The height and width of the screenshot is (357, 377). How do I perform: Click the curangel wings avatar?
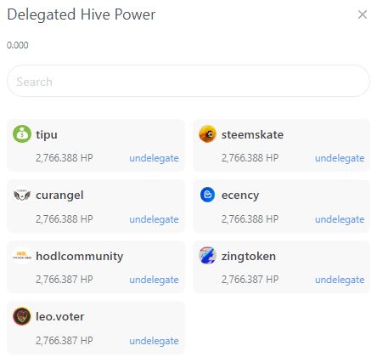click(22, 195)
